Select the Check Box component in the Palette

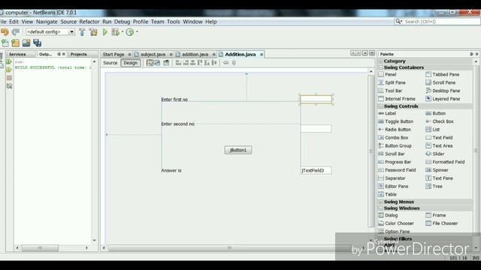[440, 121]
